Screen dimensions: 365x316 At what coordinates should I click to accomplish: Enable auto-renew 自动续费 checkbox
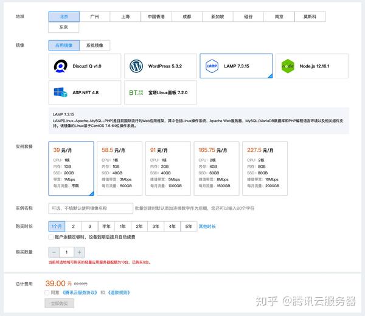[x=50, y=237]
